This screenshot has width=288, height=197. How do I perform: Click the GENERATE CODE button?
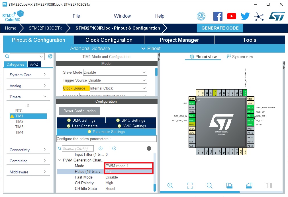[220, 28]
